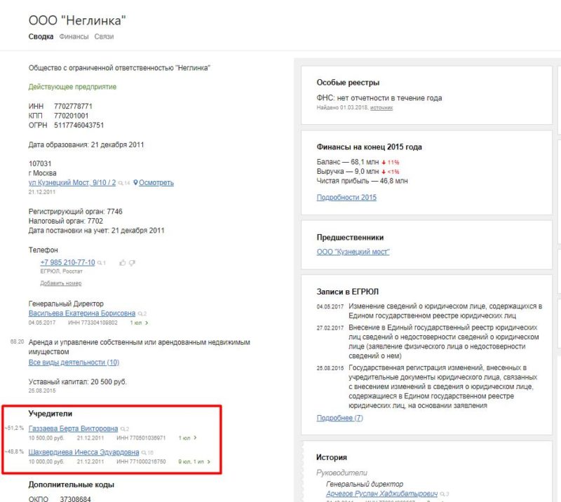The width and height of the screenshot is (561, 502).
Task: Select the Сводка tab
Action: point(41,36)
